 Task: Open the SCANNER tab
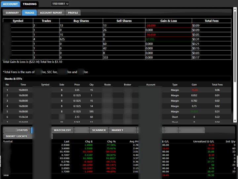99,130
